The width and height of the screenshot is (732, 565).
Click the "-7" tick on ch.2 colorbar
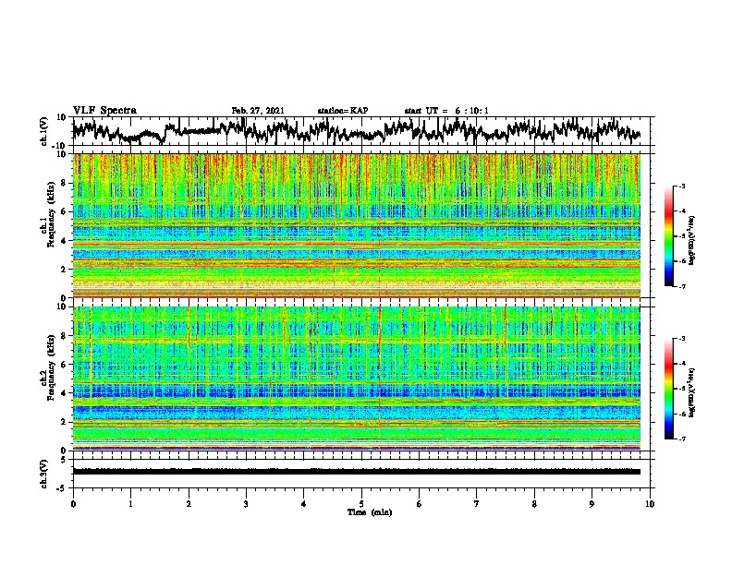click(x=682, y=439)
